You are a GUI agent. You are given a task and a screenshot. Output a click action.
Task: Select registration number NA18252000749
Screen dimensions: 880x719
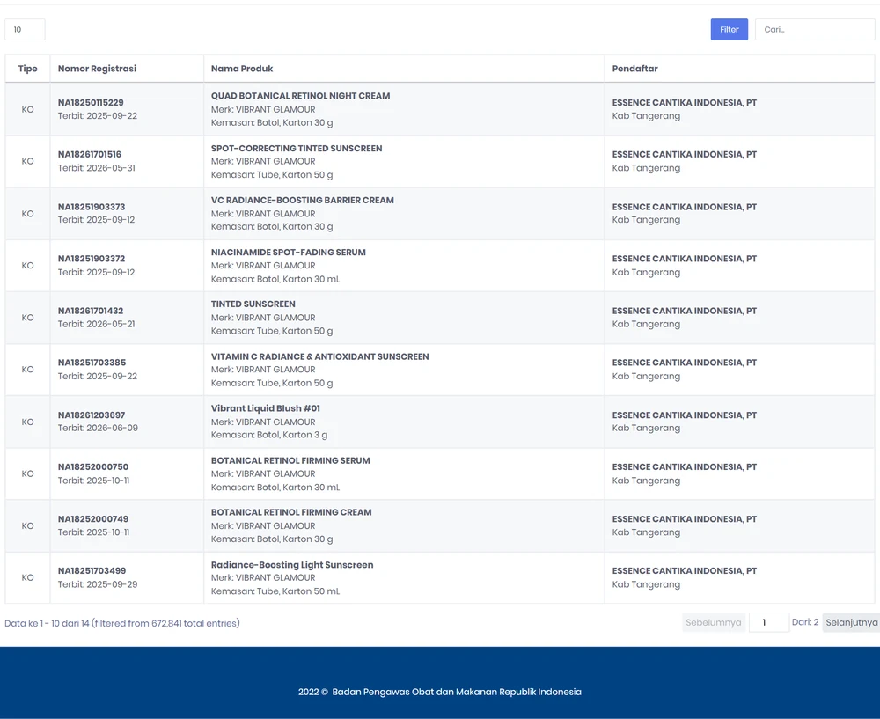pos(93,519)
